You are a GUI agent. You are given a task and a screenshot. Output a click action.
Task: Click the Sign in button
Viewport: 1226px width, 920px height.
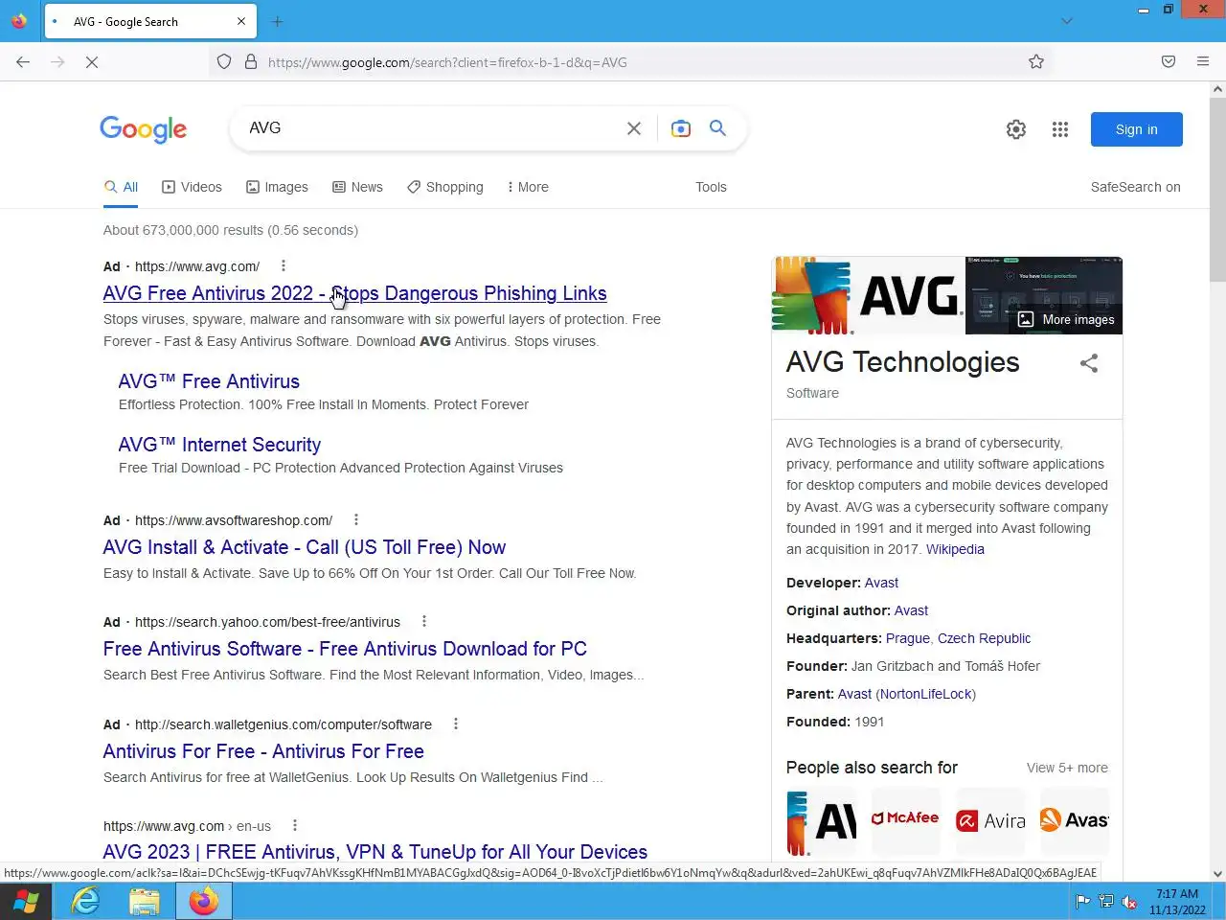1137,129
